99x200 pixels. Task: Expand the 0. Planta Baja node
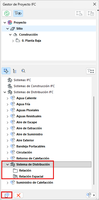tap(13, 41)
